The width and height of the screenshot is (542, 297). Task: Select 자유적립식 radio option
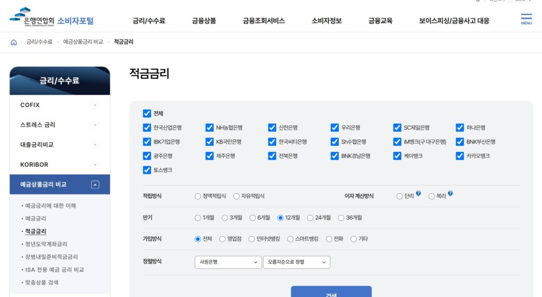[237, 196]
